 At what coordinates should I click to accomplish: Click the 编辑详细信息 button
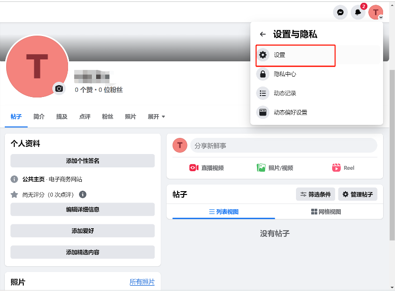click(82, 209)
